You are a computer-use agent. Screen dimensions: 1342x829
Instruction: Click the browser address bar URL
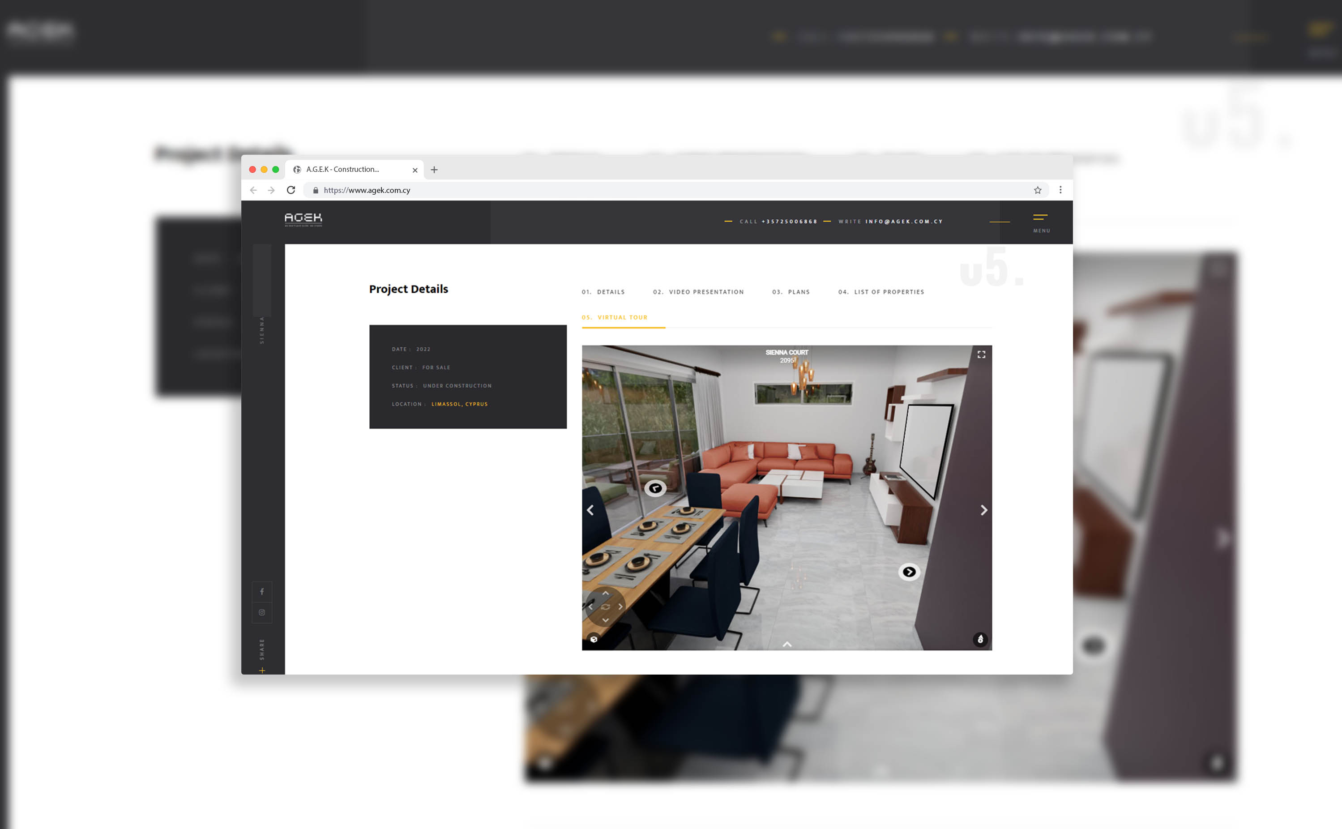(367, 190)
